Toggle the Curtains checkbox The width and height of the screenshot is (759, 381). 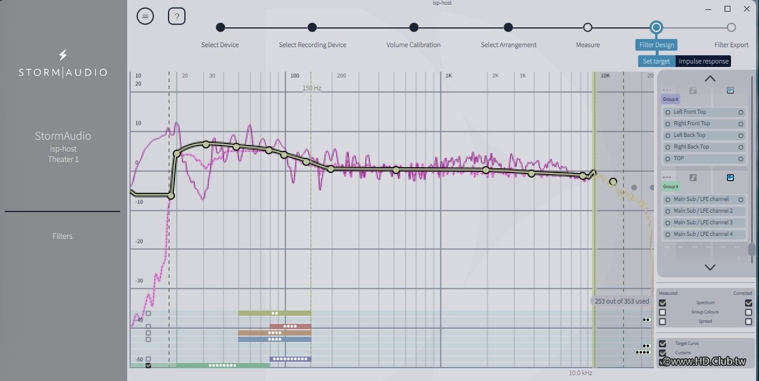pyautogui.click(x=662, y=353)
